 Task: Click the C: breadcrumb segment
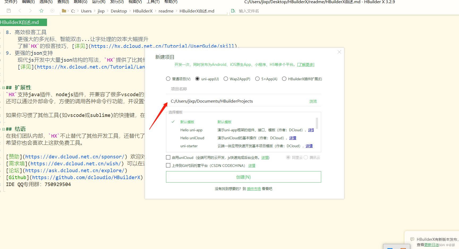pyautogui.click(x=73, y=11)
